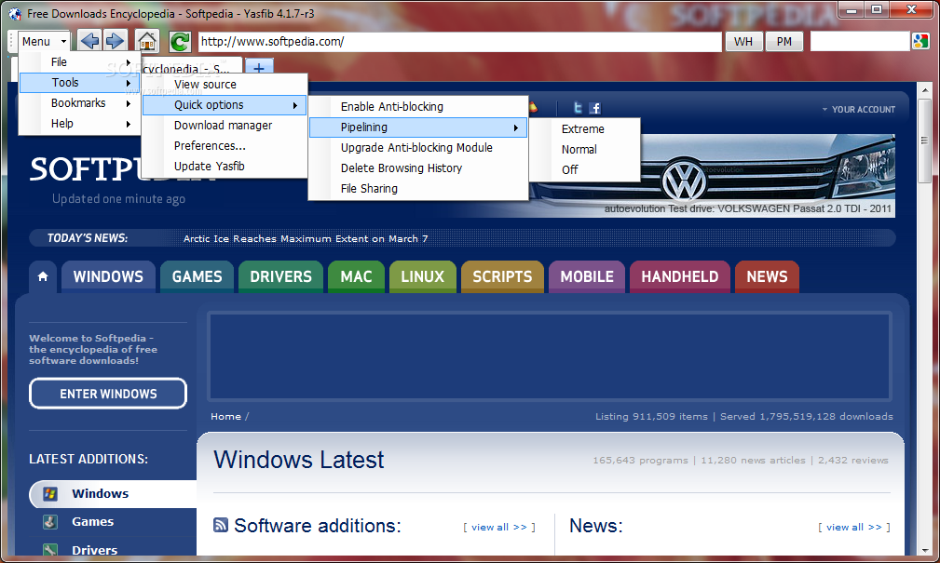Open the GAMES category tab
The height and width of the screenshot is (563, 940).
coord(198,276)
